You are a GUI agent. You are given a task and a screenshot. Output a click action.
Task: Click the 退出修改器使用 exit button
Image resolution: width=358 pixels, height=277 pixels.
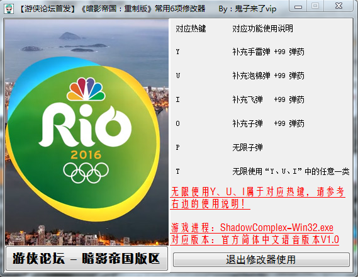tap(261, 259)
